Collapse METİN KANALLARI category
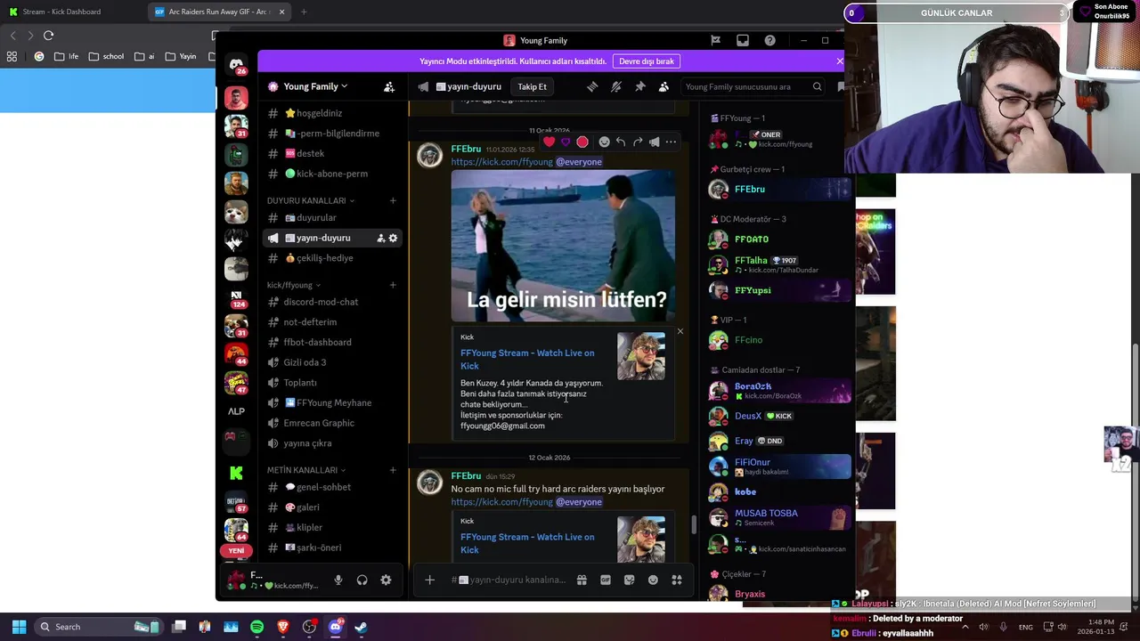Image resolution: width=1140 pixels, height=641 pixels. [306, 470]
